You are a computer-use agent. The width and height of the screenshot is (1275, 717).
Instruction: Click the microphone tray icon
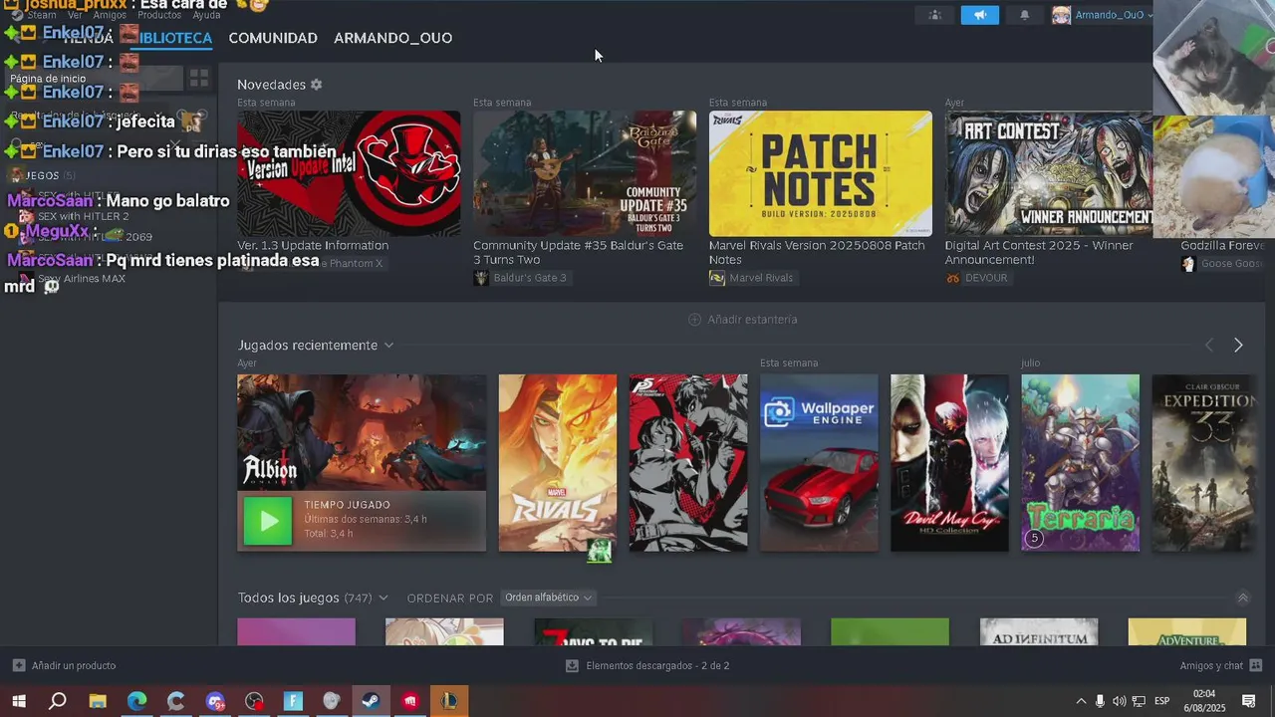pyautogui.click(x=1100, y=701)
